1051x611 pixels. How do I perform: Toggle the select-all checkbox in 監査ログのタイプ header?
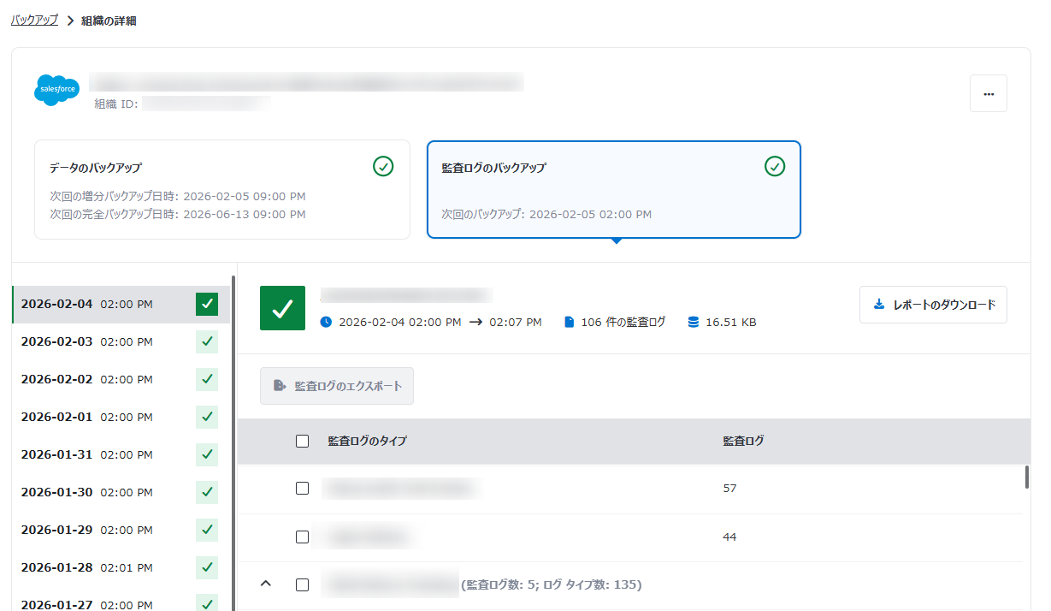[302, 442]
